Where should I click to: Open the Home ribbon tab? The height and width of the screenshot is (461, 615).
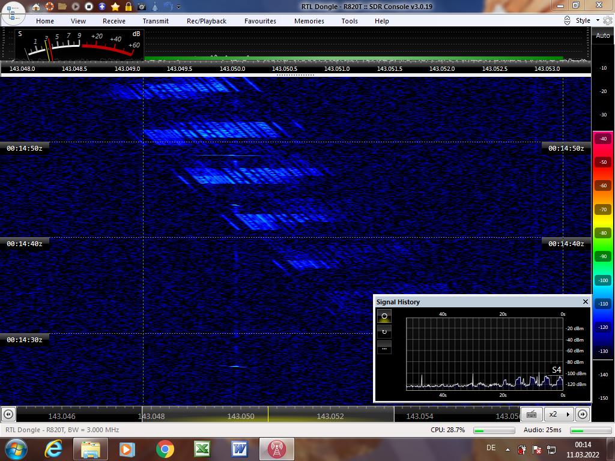coord(45,21)
